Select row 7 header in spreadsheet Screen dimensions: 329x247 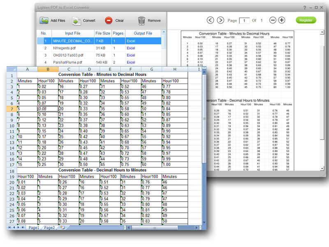tap(12, 109)
